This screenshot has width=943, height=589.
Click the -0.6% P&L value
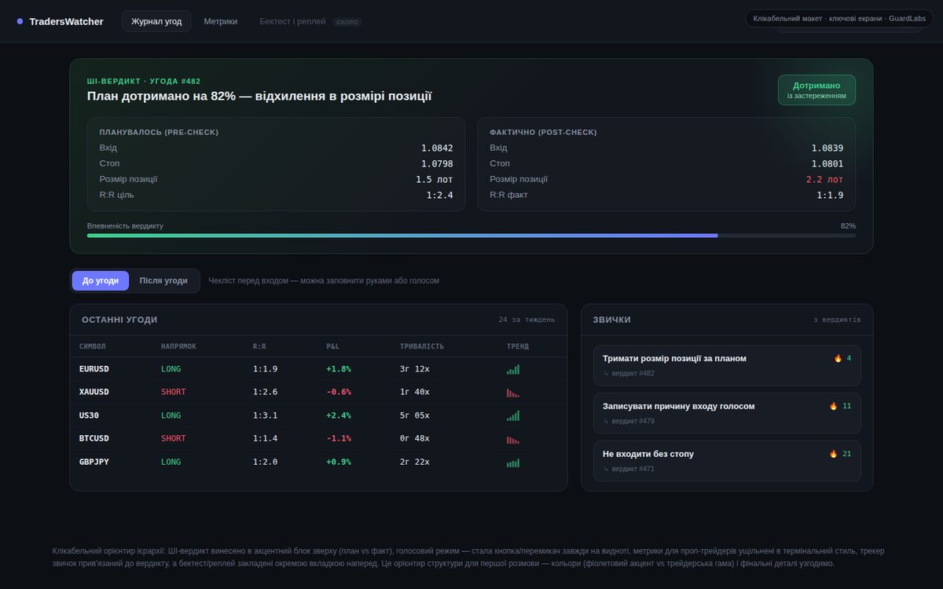coord(339,392)
